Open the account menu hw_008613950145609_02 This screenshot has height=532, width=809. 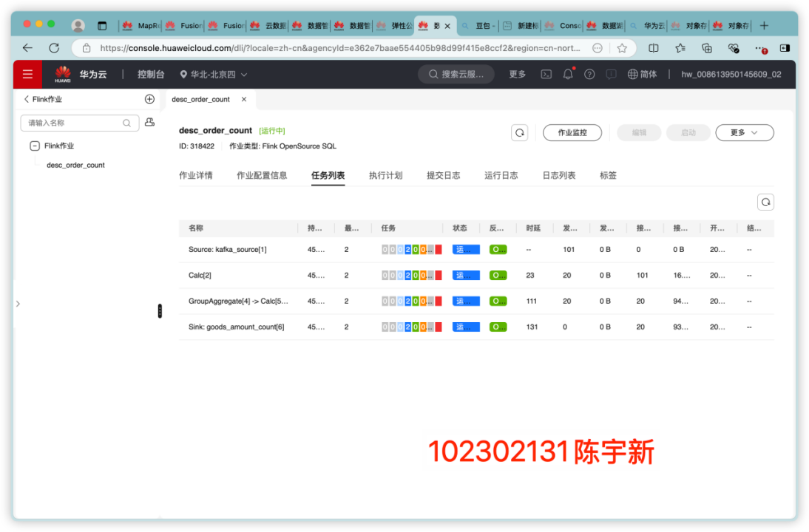[x=731, y=74]
